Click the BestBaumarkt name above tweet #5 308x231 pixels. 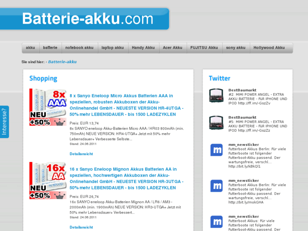tap(242, 117)
